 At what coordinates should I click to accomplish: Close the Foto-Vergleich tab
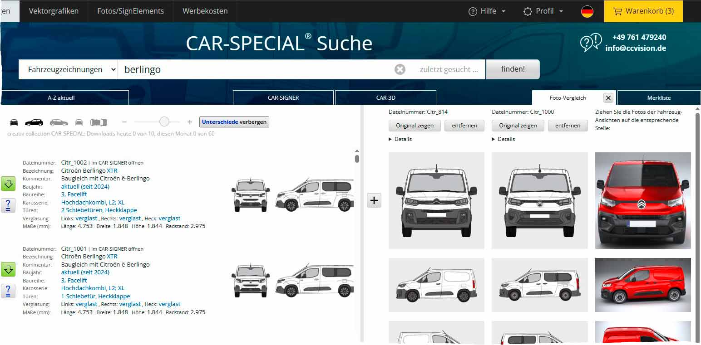[x=608, y=98]
